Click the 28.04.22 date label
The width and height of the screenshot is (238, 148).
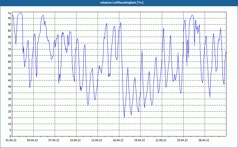point(204,140)
